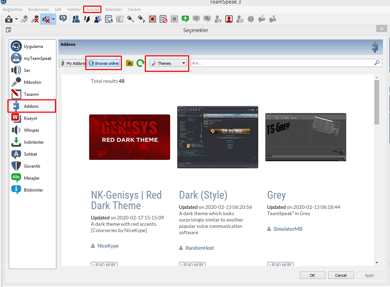Toggle away status icon in toolbar

pyautogui.click(x=9, y=19)
